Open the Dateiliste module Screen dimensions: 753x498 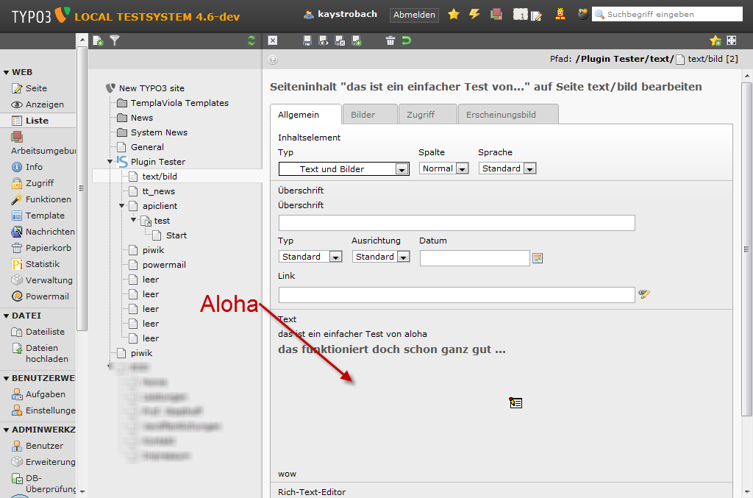(45, 332)
